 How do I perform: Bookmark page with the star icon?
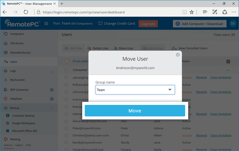pyautogui.click(x=192, y=12)
